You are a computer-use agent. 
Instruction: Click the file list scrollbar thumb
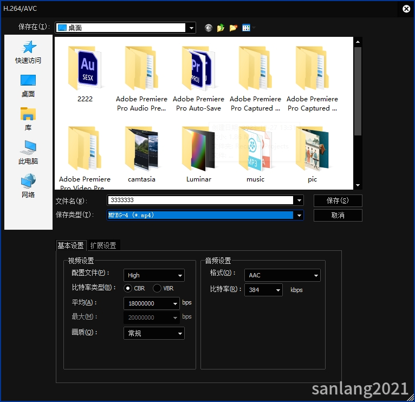358,92
